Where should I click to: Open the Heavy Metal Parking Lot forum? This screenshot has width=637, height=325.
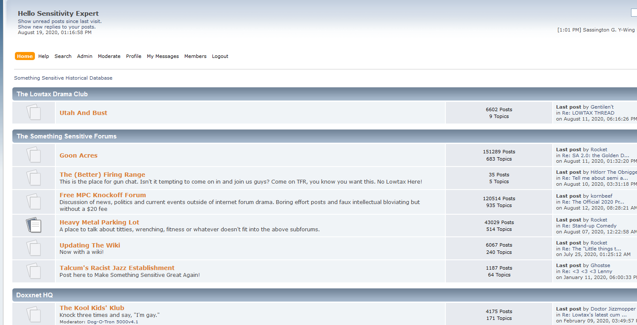point(99,222)
